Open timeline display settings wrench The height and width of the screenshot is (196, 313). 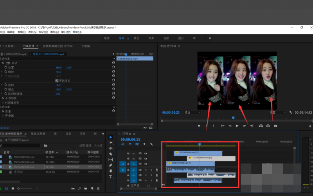pyautogui.click(x=151, y=144)
